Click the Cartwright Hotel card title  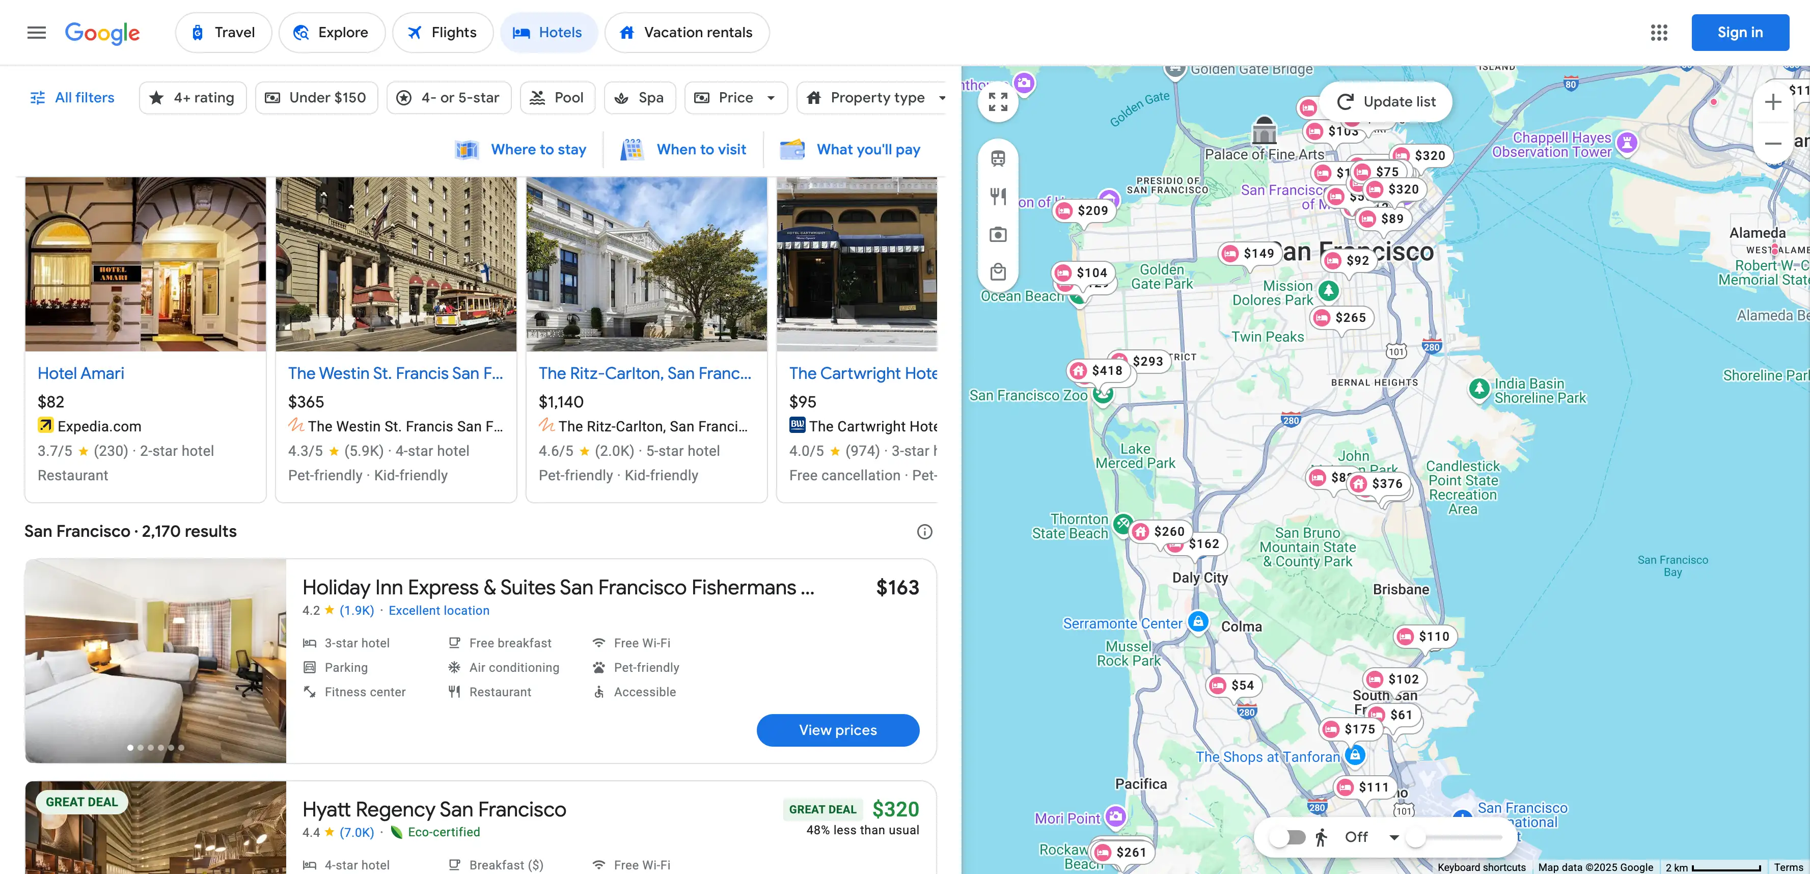(x=863, y=373)
